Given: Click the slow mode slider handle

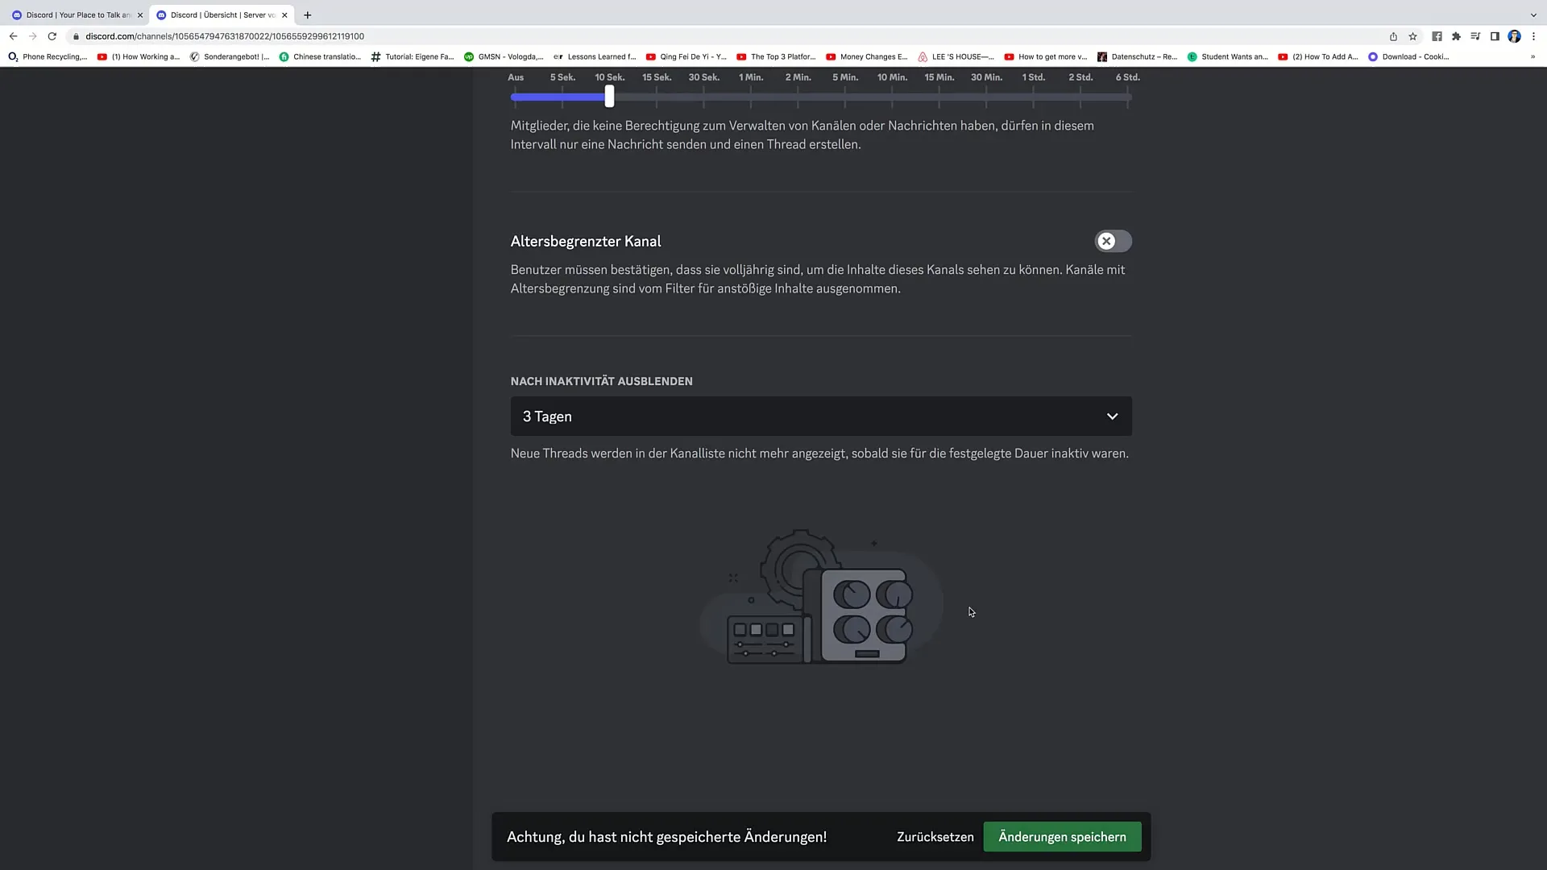Looking at the screenshot, I should click(609, 97).
